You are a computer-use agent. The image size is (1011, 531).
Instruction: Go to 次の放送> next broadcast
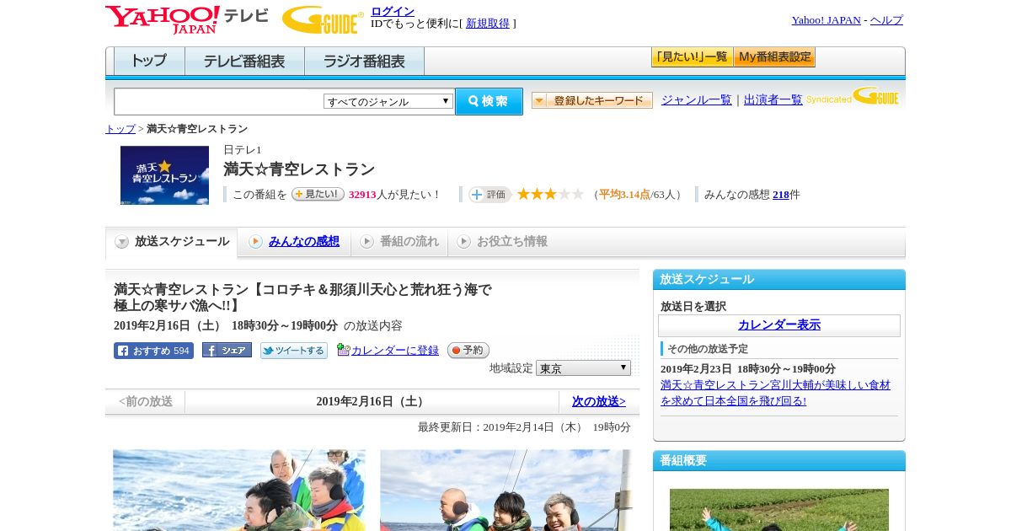coord(599,402)
